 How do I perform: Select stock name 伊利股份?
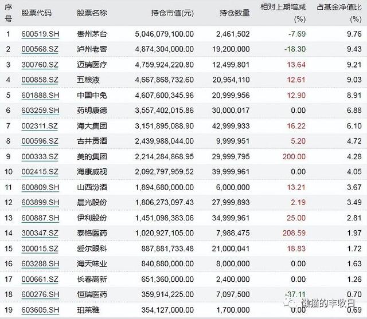92,218
